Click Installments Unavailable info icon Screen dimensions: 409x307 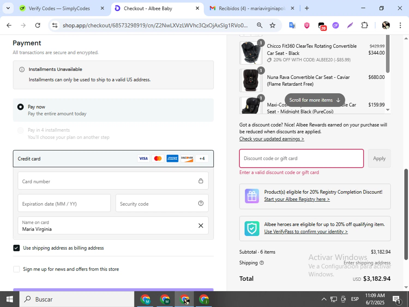click(22, 70)
